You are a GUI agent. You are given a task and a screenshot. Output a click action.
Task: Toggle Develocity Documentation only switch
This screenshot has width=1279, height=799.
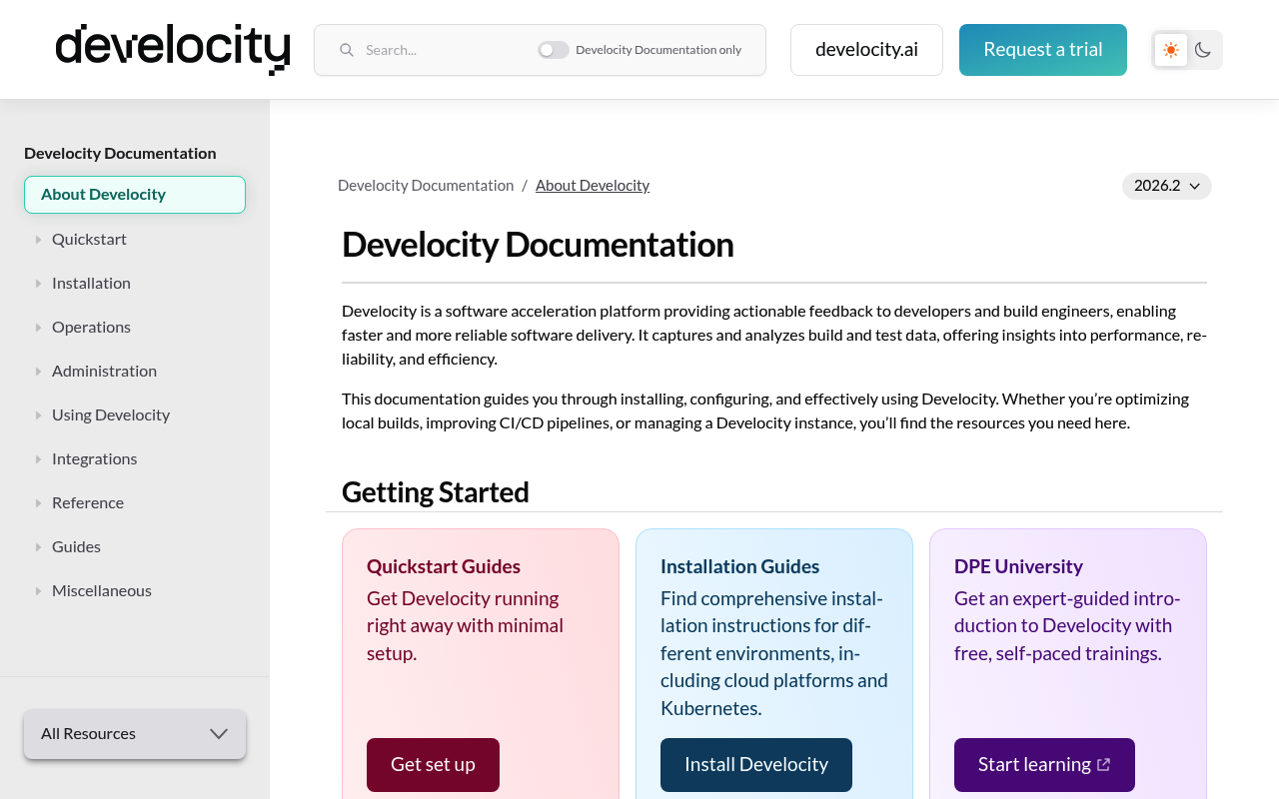pos(553,50)
